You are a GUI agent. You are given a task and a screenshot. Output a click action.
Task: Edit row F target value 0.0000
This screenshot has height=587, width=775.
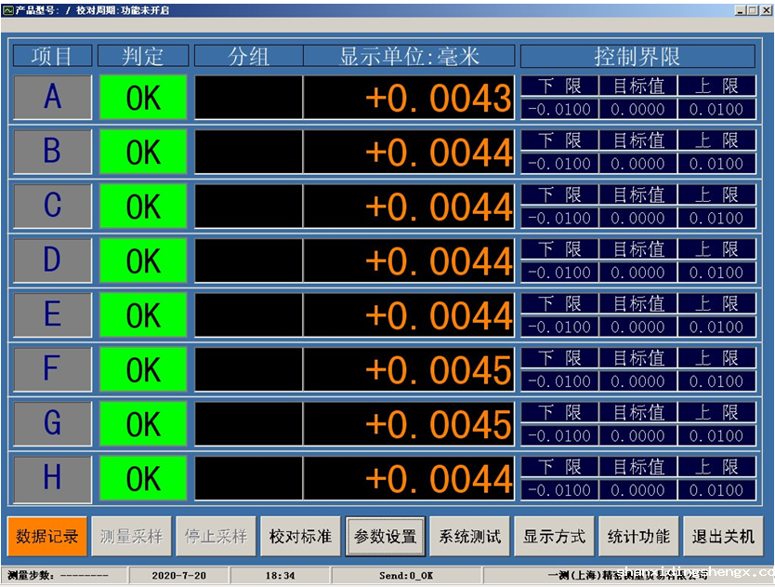pos(637,381)
